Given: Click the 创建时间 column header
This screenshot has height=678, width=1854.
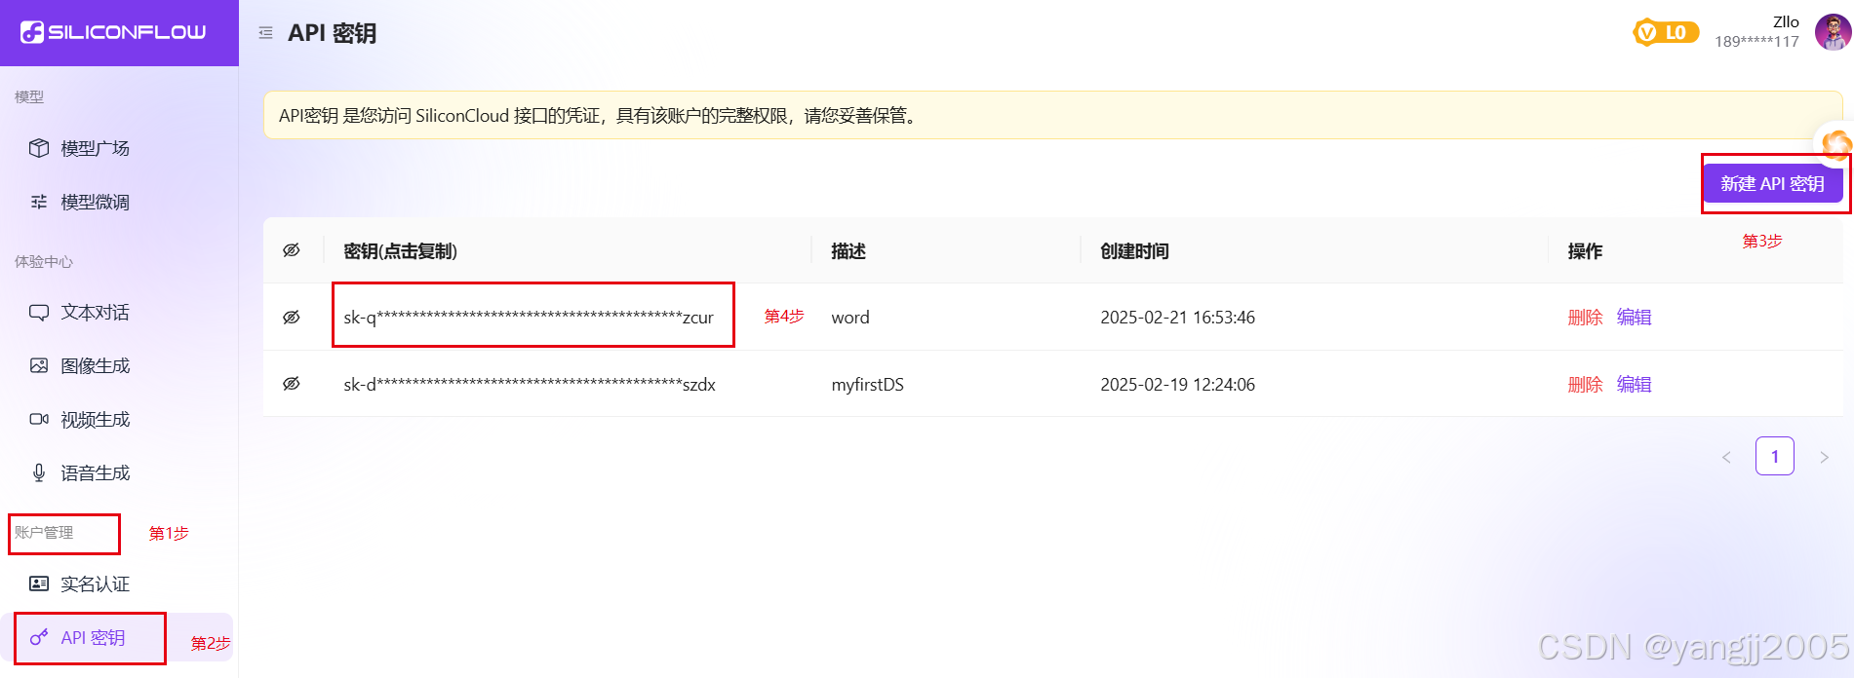Looking at the screenshot, I should (x=1134, y=251).
